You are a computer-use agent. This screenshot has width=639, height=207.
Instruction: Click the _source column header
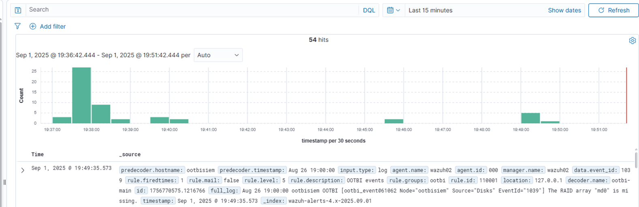click(x=130, y=154)
